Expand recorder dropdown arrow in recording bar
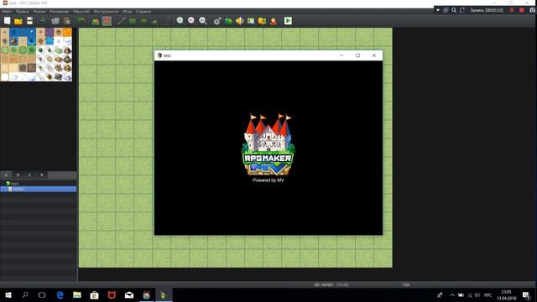Viewport: 537px width, 302px height. click(438, 10)
